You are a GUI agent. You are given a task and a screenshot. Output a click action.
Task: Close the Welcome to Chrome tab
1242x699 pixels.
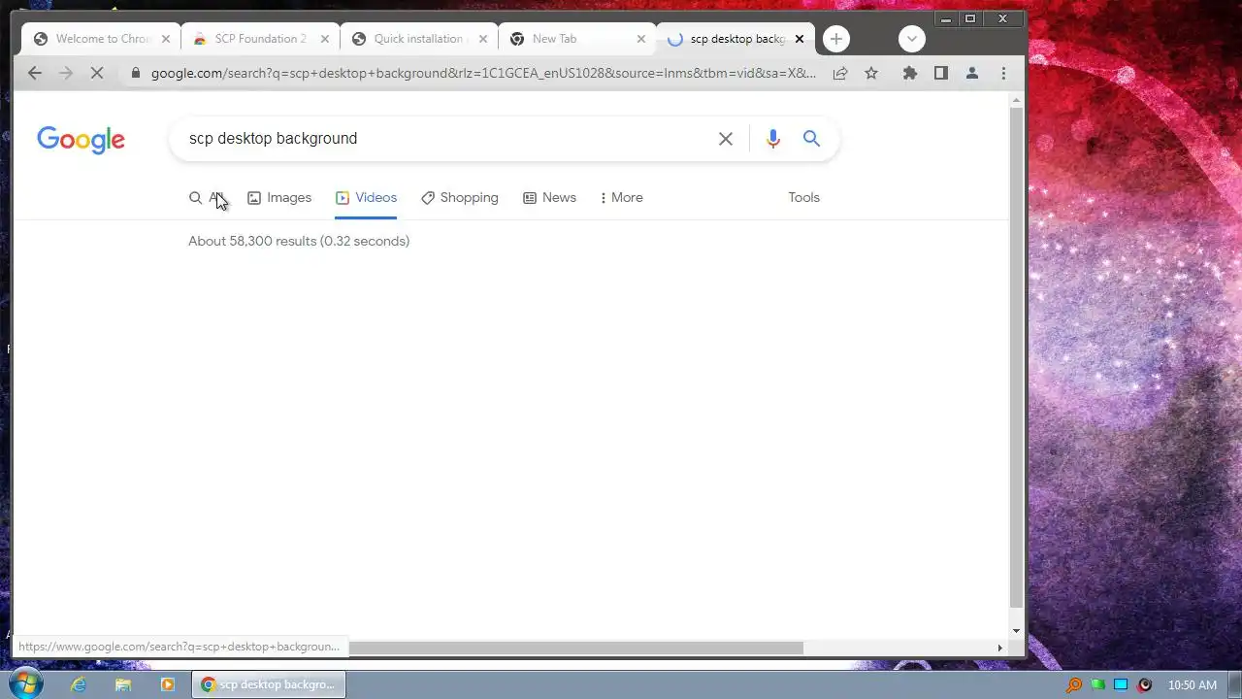pos(166,39)
